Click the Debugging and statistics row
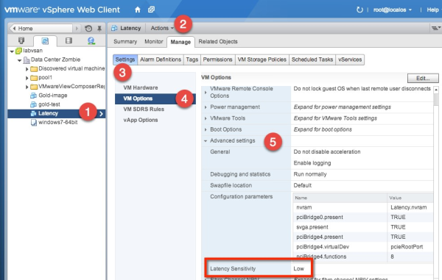 pos(317,174)
